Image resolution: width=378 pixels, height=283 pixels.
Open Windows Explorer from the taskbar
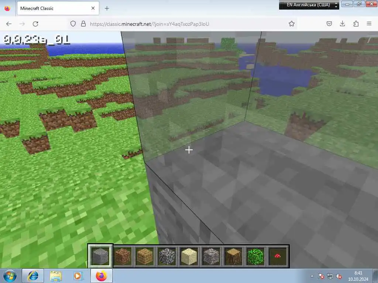tap(56, 276)
